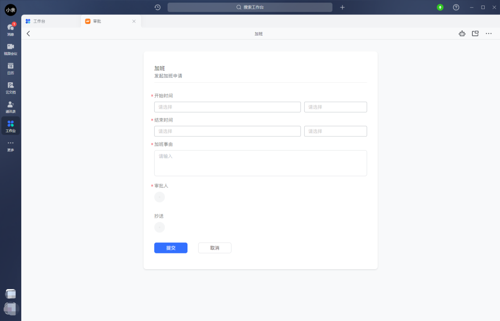Viewport: 500px width, 321px height.
Task: Go back using the back arrow
Action: 28,34
